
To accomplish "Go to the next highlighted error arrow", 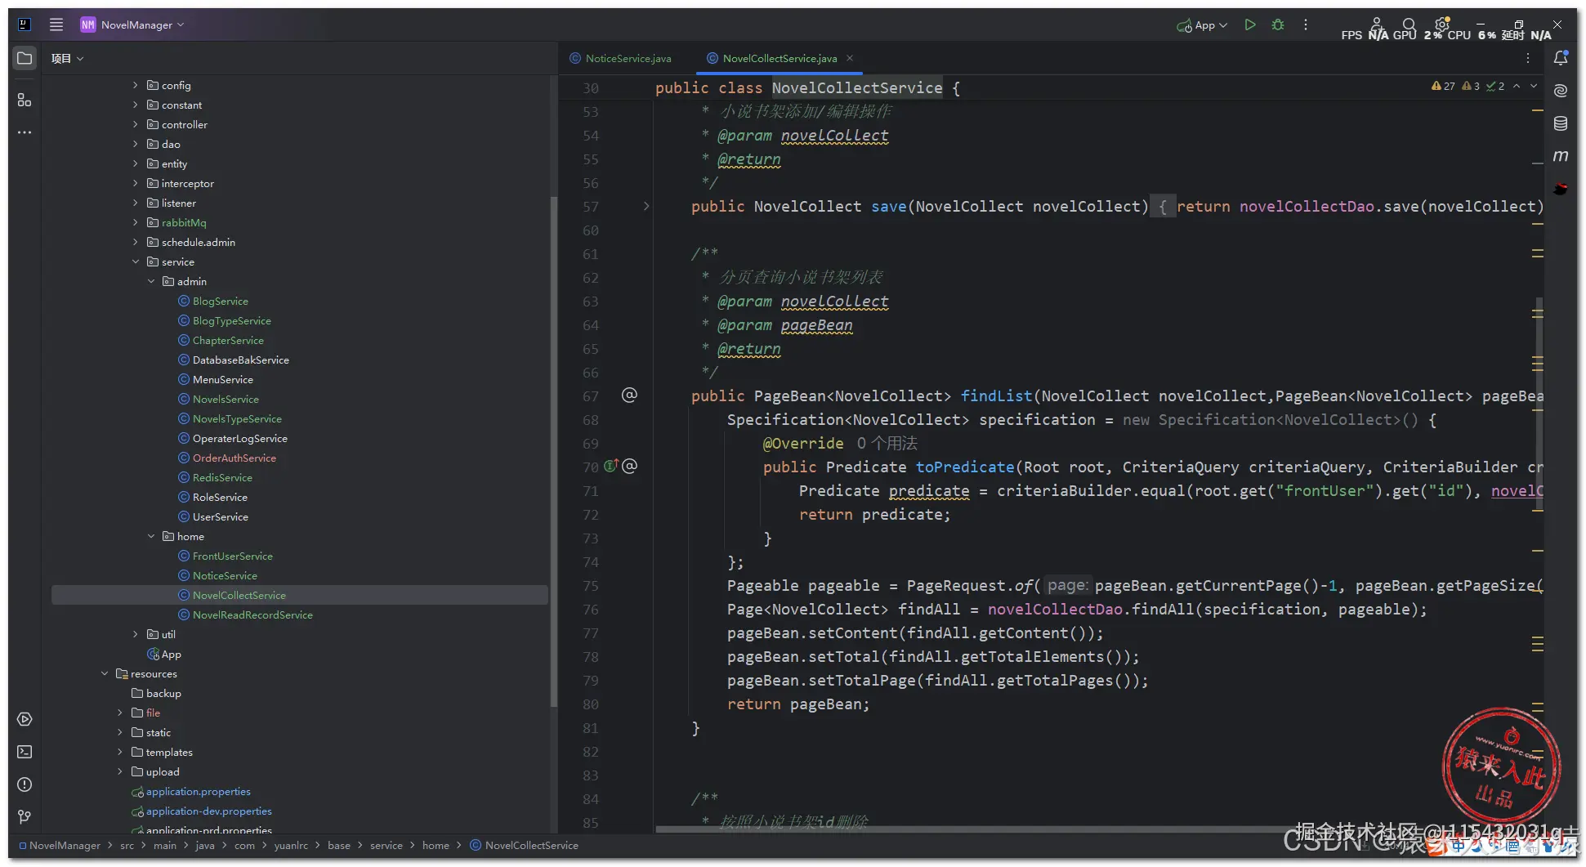I will click(x=1534, y=86).
